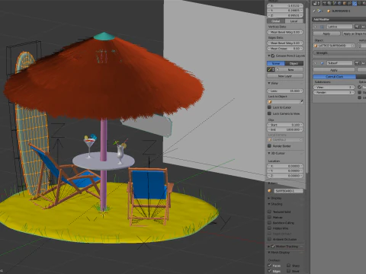Toggle viewport display icon on Lattice modifier

pos(363,27)
